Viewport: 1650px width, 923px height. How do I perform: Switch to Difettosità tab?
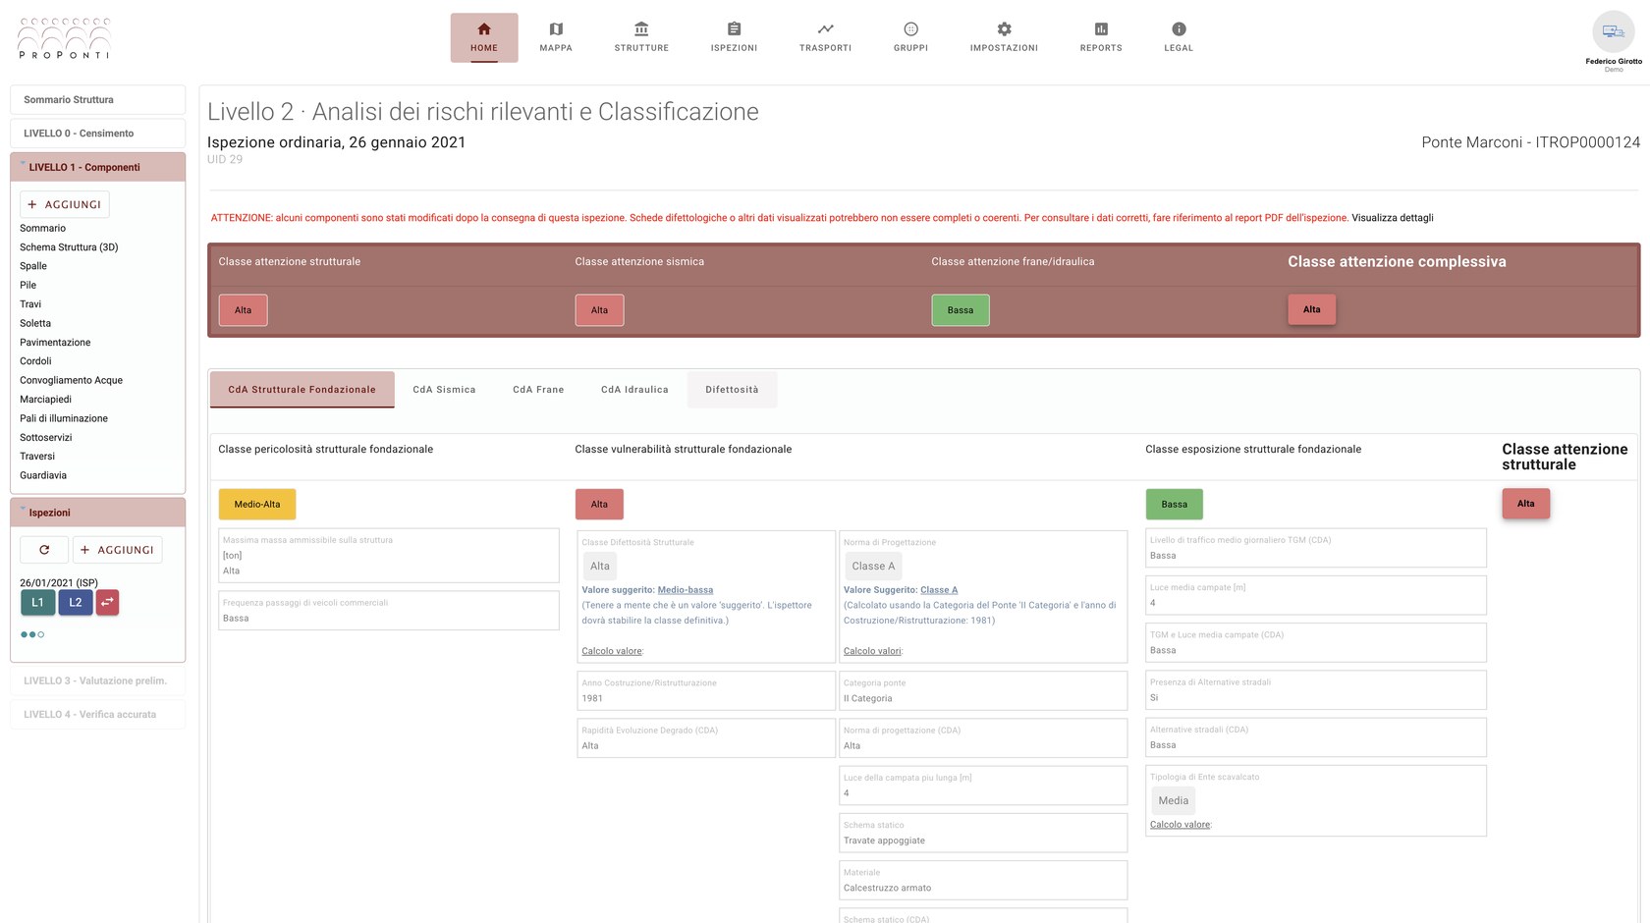[x=732, y=390]
